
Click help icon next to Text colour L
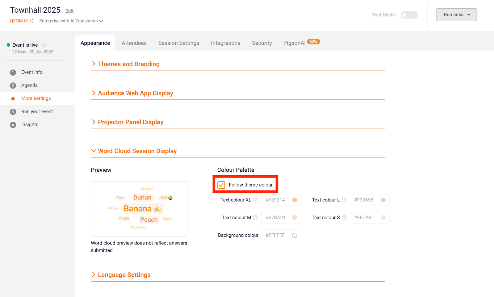click(x=344, y=200)
